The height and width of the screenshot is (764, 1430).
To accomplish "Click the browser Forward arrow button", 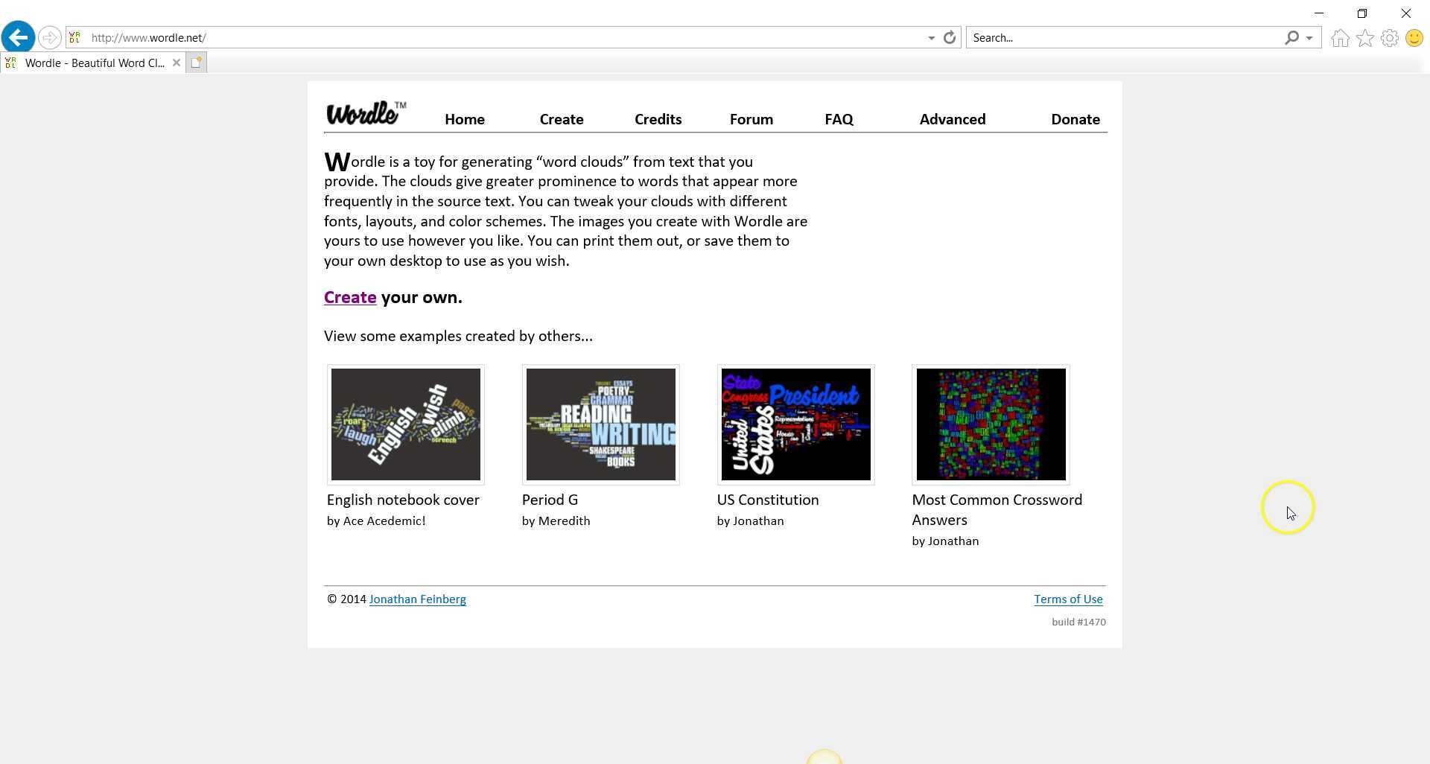I will [x=49, y=37].
